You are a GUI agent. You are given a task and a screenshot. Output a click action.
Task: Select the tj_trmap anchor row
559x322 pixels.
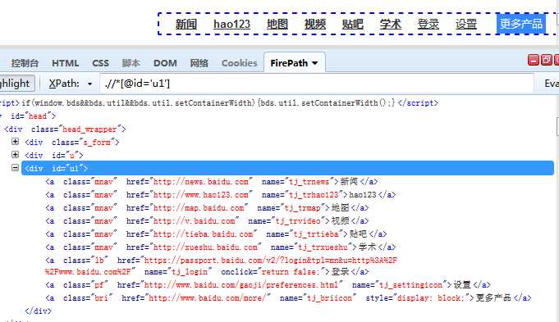(207, 208)
